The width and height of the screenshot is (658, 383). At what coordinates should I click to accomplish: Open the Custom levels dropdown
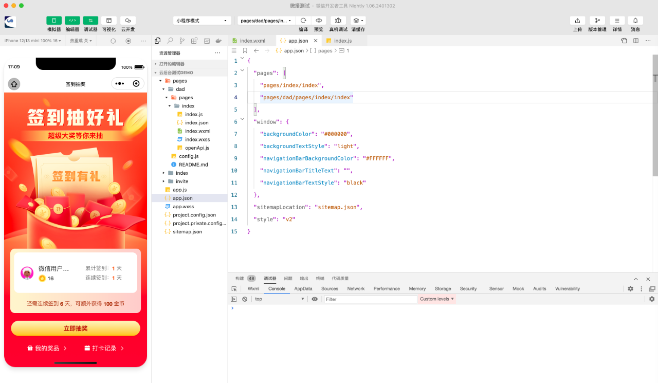437,299
